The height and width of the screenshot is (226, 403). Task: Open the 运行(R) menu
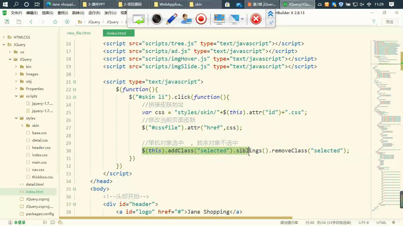(x=94, y=13)
